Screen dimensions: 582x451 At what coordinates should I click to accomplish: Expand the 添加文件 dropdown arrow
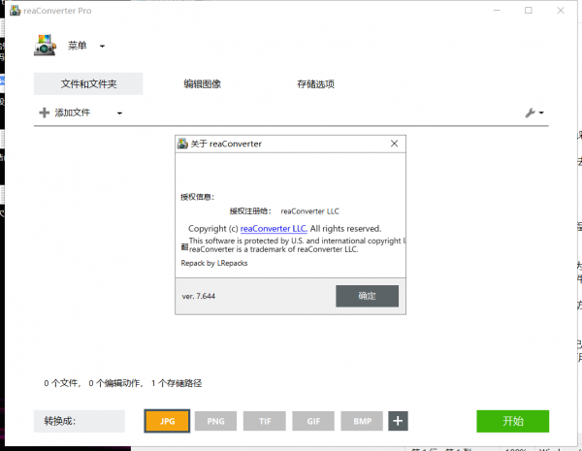119,113
